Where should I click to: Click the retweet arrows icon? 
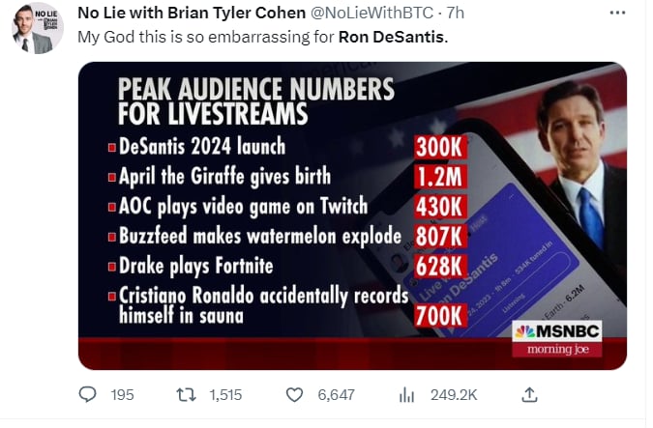(186, 395)
